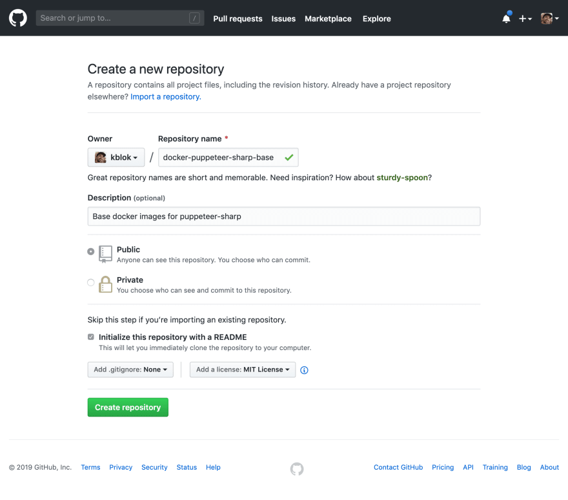Click into the Repository name field
Viewport: 568px width, 500px height.
pos(228,158)
